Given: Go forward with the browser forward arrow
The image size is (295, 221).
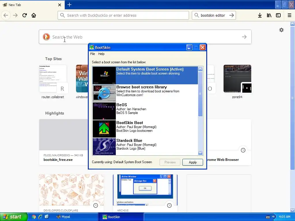Looking at the screenshot, I should pos(15,15).
